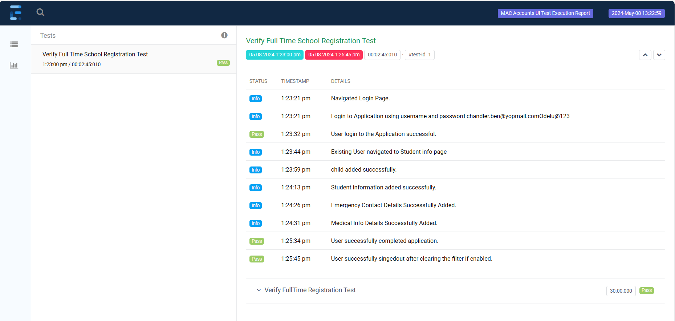The height and width of the screenshot is (321, 675).
Task: Click Pass badge for singedout row
Action: [257, 259]
